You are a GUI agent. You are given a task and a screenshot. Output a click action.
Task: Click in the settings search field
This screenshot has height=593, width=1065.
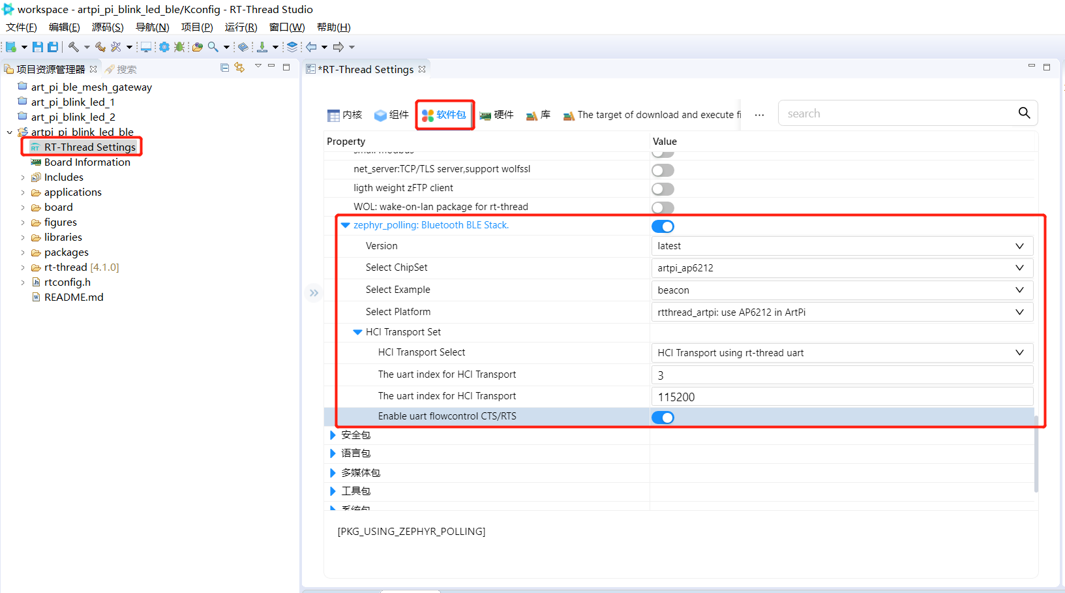pyautogui.click(x=900, y=114)
